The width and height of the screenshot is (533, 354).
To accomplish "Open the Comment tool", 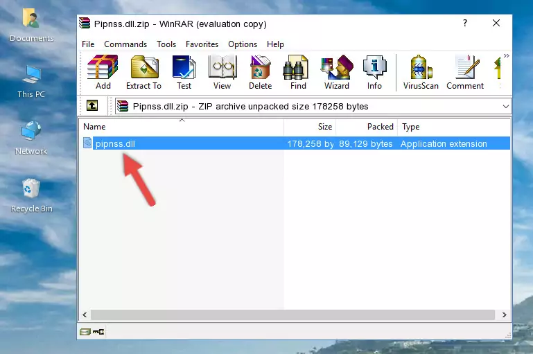I will click(465, 72).
